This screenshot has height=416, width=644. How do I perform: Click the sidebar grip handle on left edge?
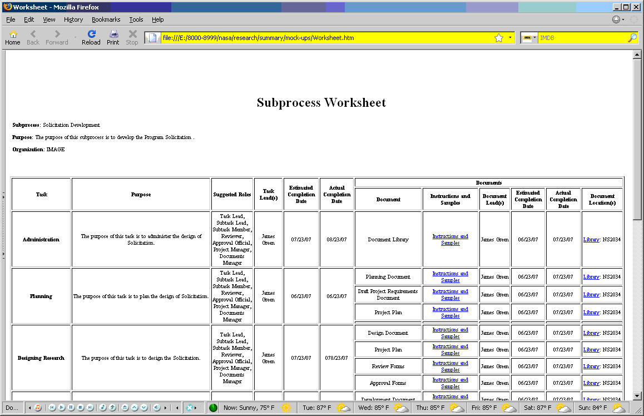[3, 225]
